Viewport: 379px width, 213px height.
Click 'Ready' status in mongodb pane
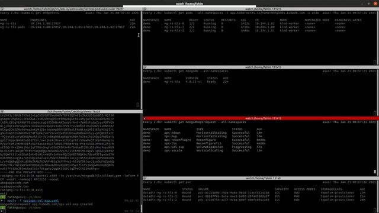tap(211, 82)
